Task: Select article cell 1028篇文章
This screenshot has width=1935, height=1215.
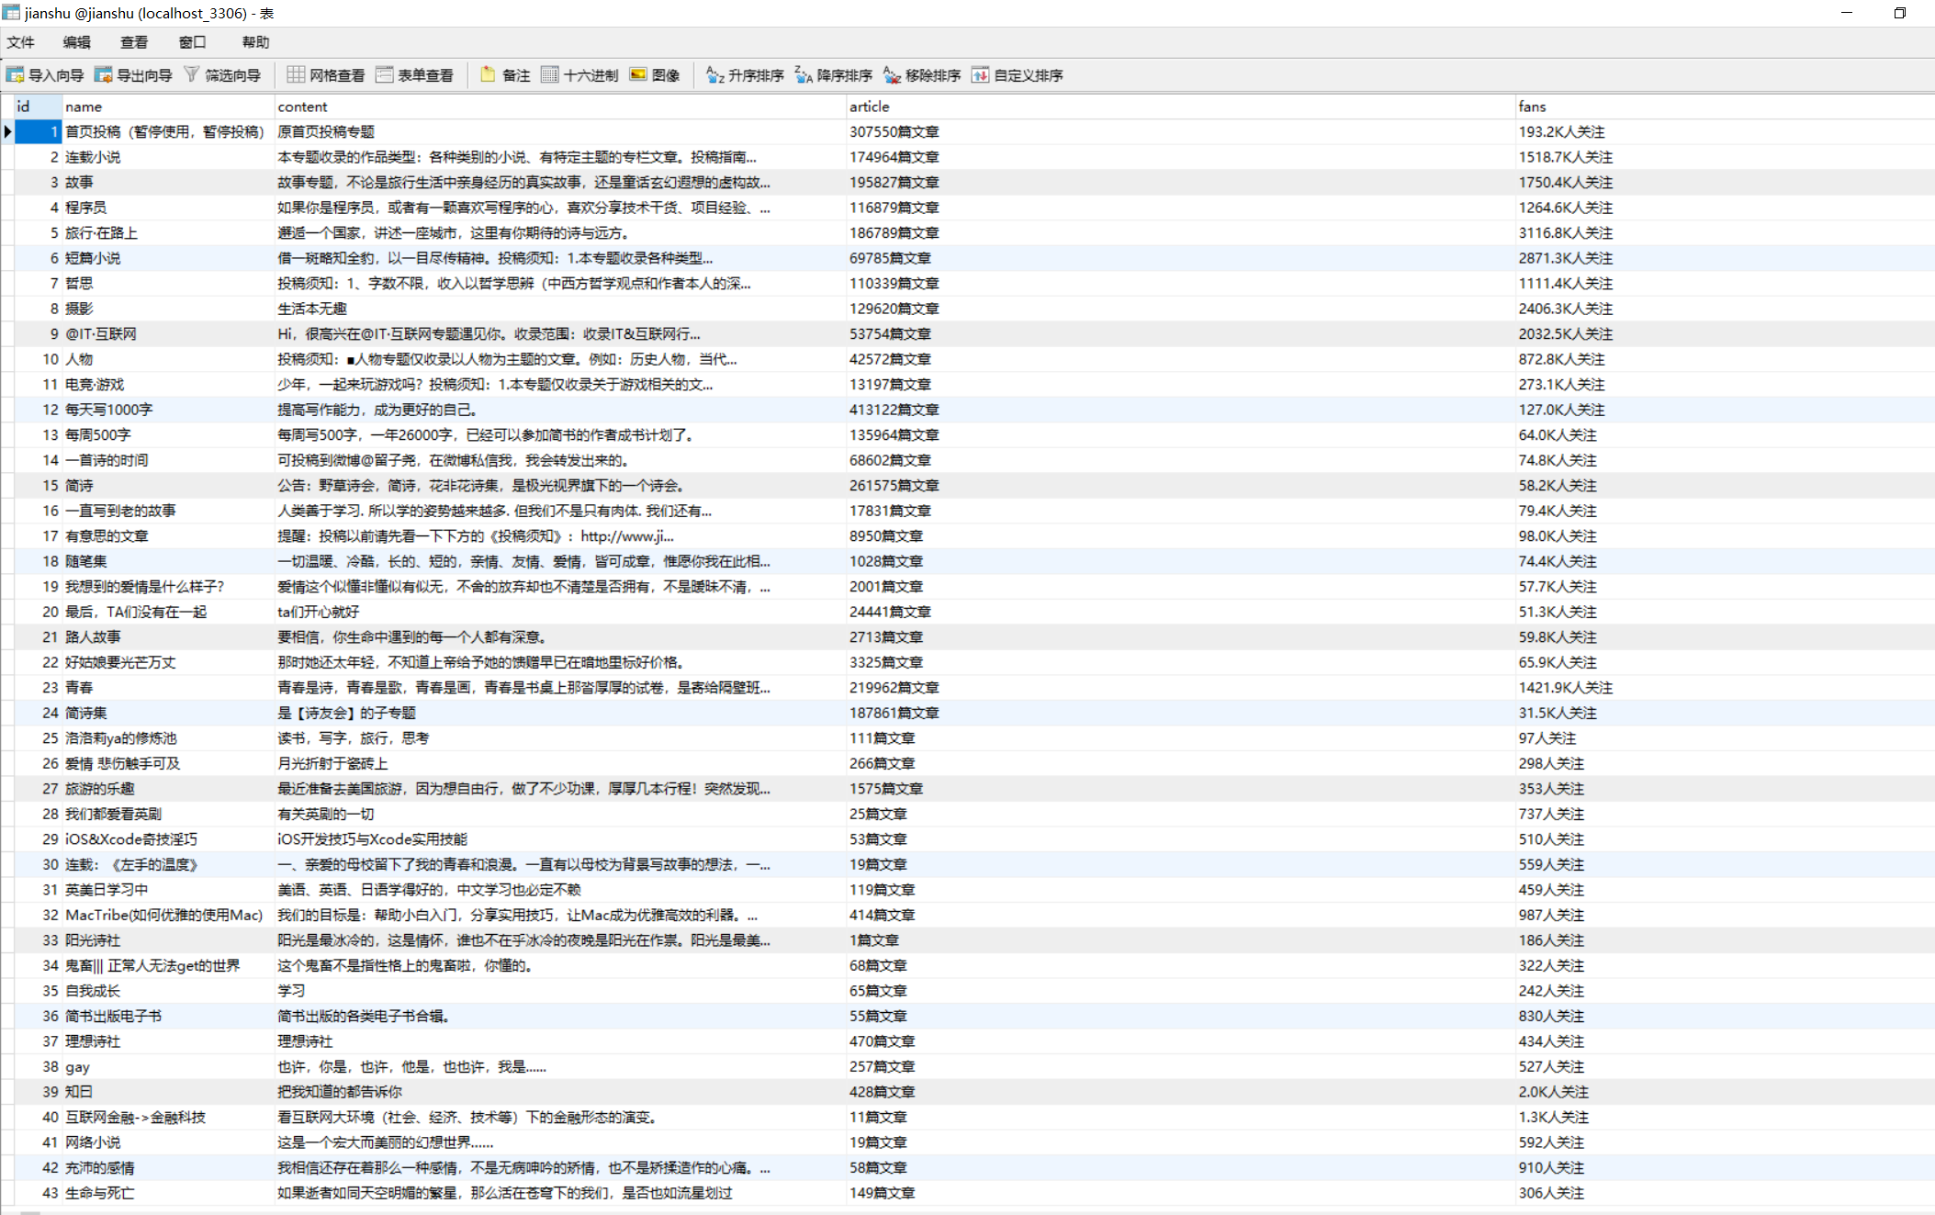Action: [1181, 561]
